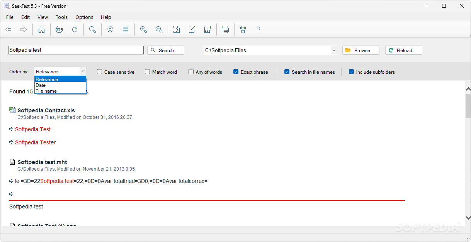Screen dimensions: 471x242
Task: Click the document with right-arrow toolbar icon
Action: pos(177,30)
